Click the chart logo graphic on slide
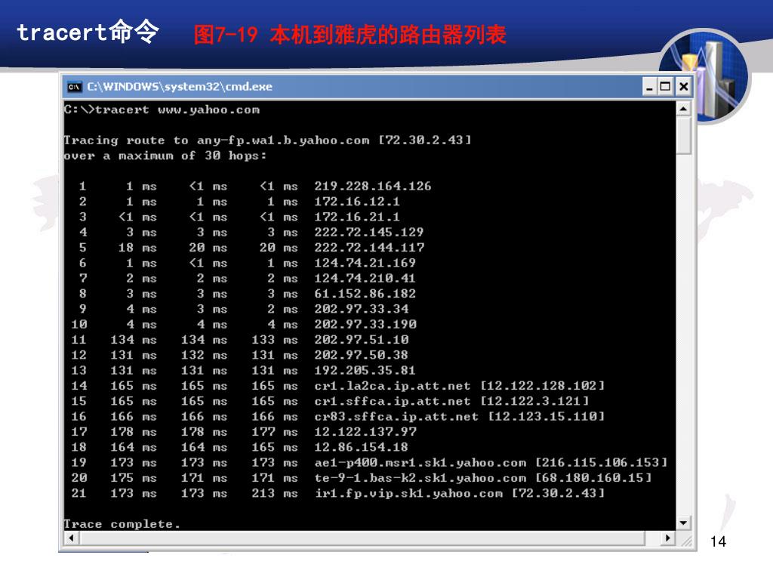773x580 pixels. click(705, 76)
